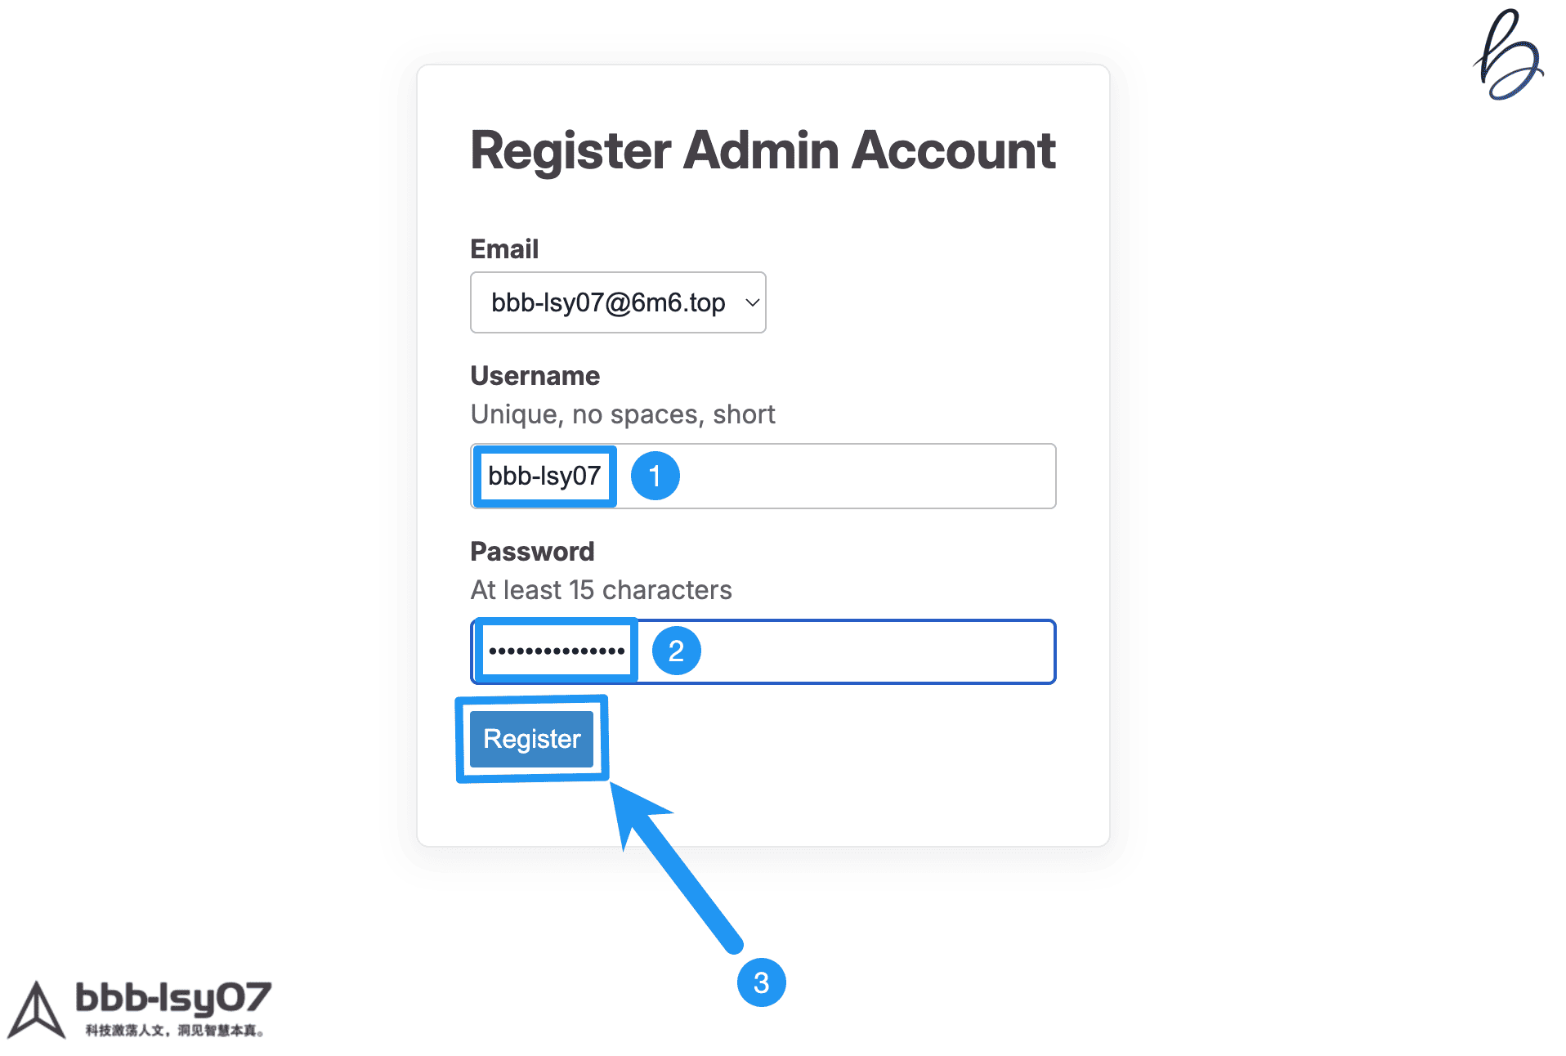Screen dimensions: 1566x1056
Task: Click the Chinese tagline under the watermark
Action: 174,1031
